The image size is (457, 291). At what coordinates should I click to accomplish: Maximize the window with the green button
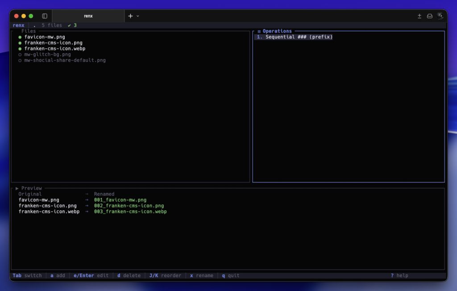pyautogui.click(x=31, y=16)
